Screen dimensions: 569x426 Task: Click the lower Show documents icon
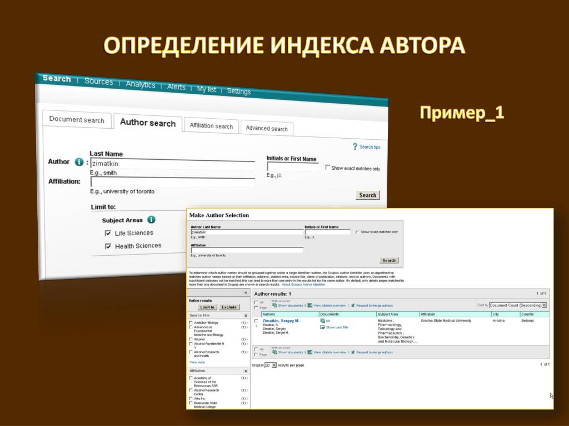[274, 352]
